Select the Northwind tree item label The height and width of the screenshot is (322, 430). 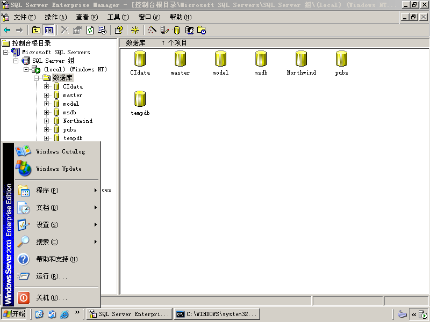[77, 121]
